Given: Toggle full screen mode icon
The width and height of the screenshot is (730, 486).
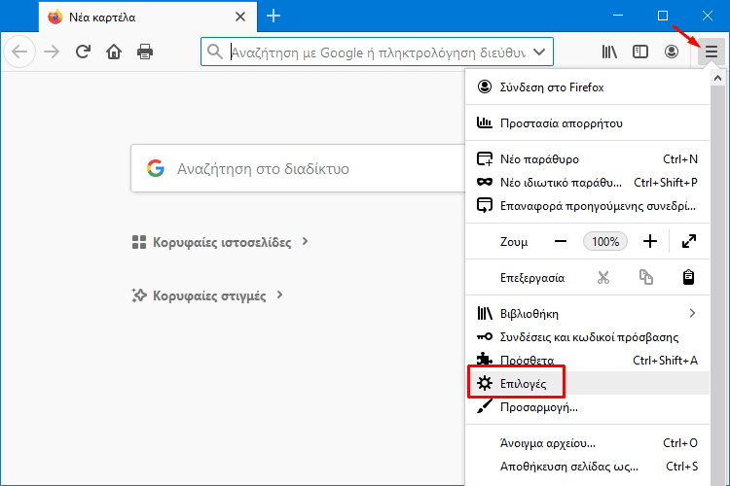Looking at the screenshot, I should point(689,241).
